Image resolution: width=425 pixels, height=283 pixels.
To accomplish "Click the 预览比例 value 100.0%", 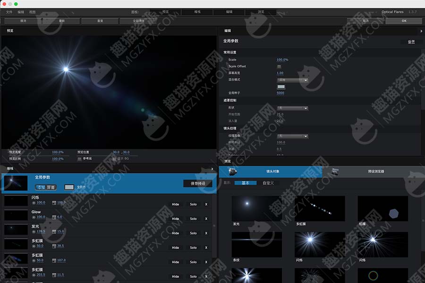I will 58,158.
